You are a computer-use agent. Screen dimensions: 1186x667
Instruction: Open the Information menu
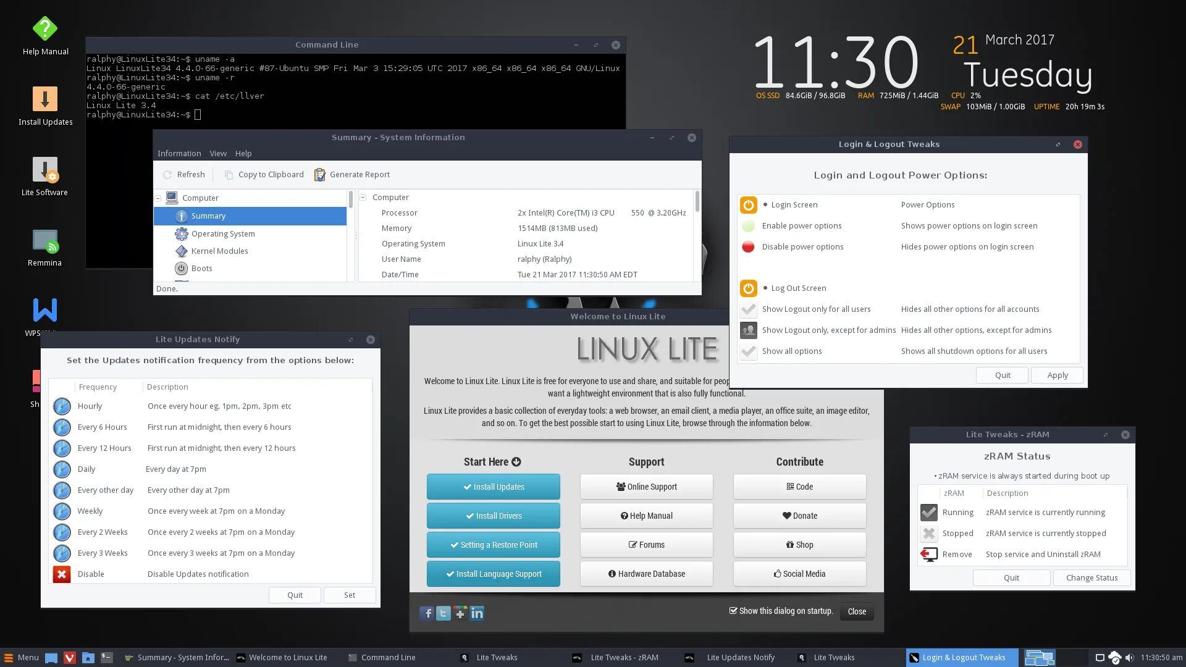[x=179, y=154]
